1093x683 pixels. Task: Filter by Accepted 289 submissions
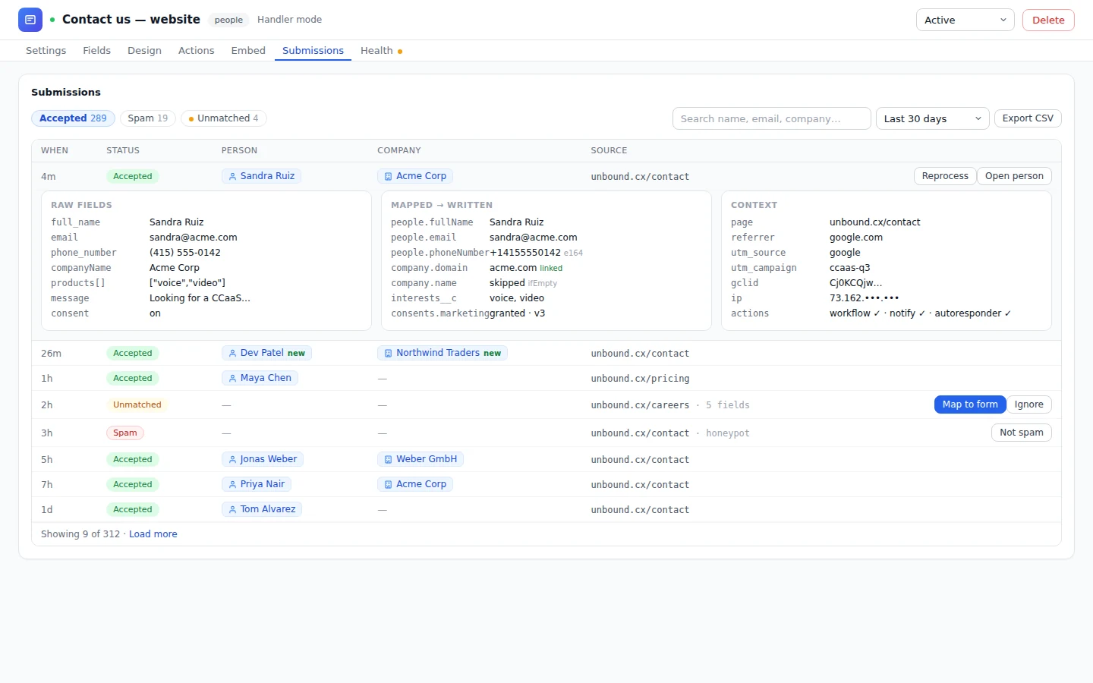point(73,118)
